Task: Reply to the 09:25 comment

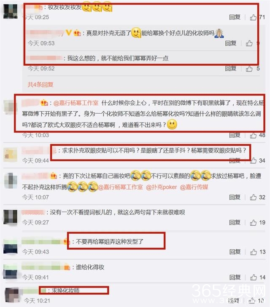Action: (235, 17)
